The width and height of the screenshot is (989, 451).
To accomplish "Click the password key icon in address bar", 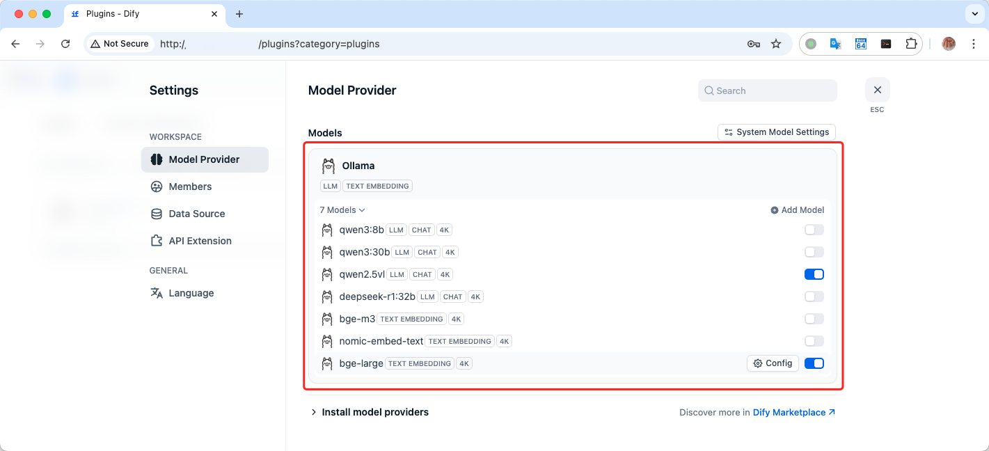I will [x=753, y=44].
